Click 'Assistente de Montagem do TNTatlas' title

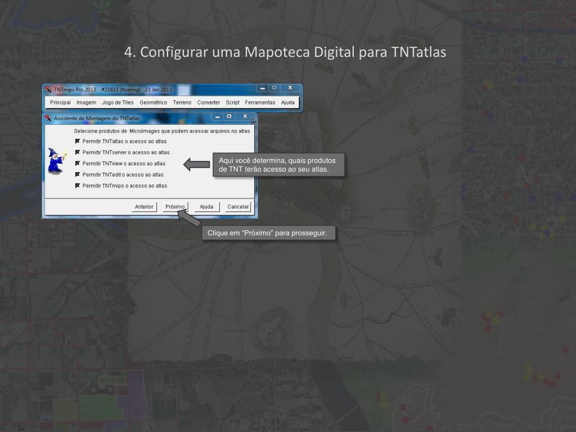[x=97, y=118]
